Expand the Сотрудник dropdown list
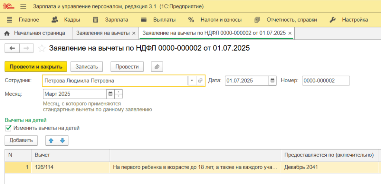The height and width of the screenshot is (184, 381). (192, 80)
